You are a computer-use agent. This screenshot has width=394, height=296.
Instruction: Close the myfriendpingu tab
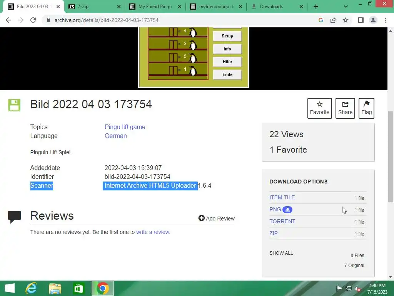pyautogui.click(x=240, y=7)
